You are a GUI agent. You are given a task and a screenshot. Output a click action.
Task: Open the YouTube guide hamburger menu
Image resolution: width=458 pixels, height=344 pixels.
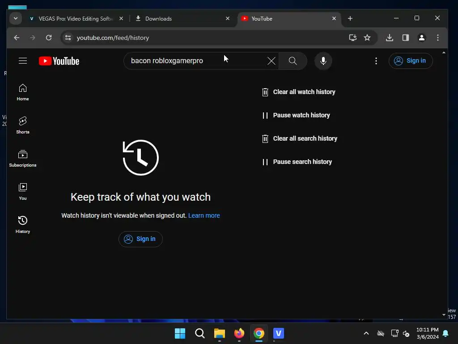point(23,61)
